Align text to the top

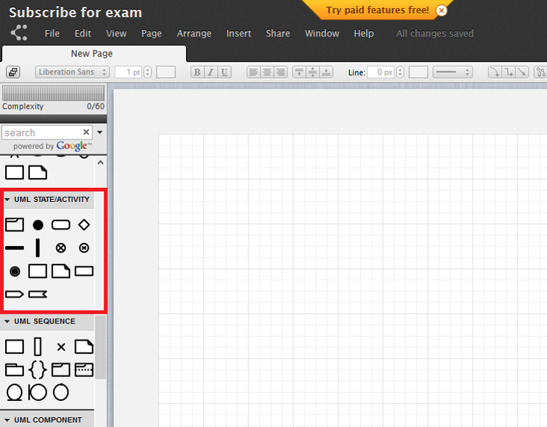point(299,72)
